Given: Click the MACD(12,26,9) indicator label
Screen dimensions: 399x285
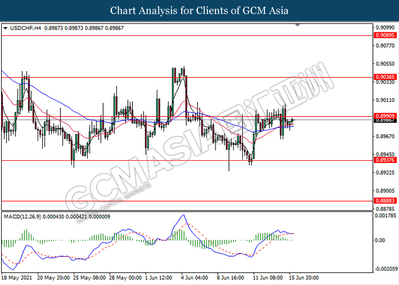Looking at the screenshot, I should pos(22,217).
